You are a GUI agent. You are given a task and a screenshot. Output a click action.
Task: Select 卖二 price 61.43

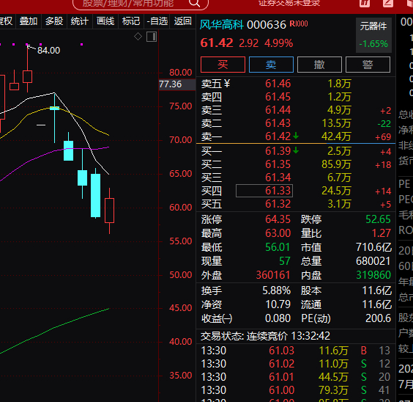[x=278, y=123]
